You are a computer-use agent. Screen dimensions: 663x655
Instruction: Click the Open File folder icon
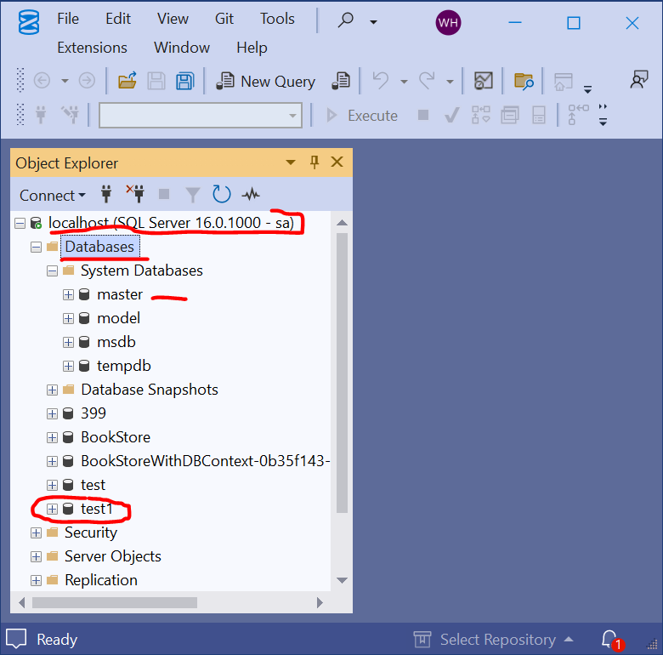pos(127,81)
